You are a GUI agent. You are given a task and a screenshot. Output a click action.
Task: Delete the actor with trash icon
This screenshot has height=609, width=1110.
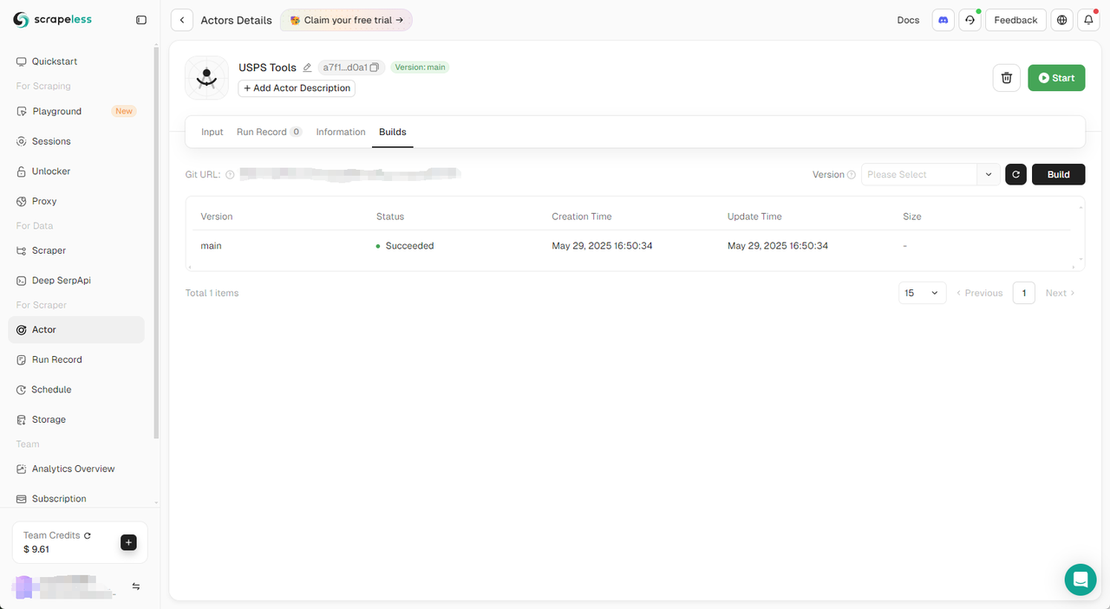click(1006, 78)
